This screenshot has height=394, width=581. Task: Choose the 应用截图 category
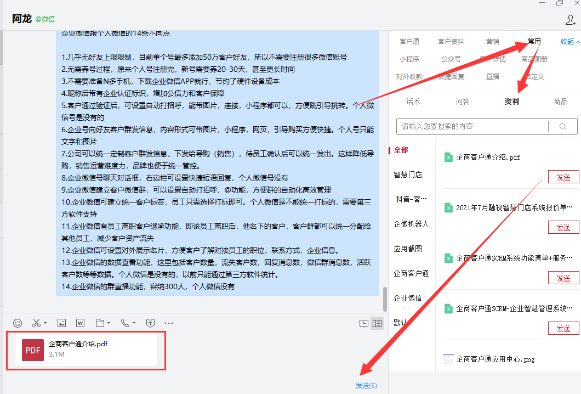click(x=408, y=249)
